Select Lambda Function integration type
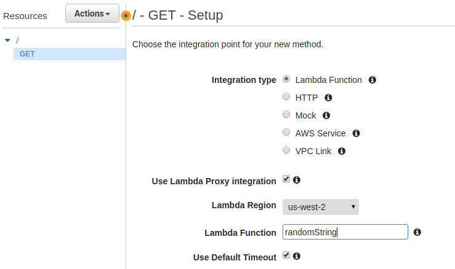455x269 pixels. pos(286,79)
